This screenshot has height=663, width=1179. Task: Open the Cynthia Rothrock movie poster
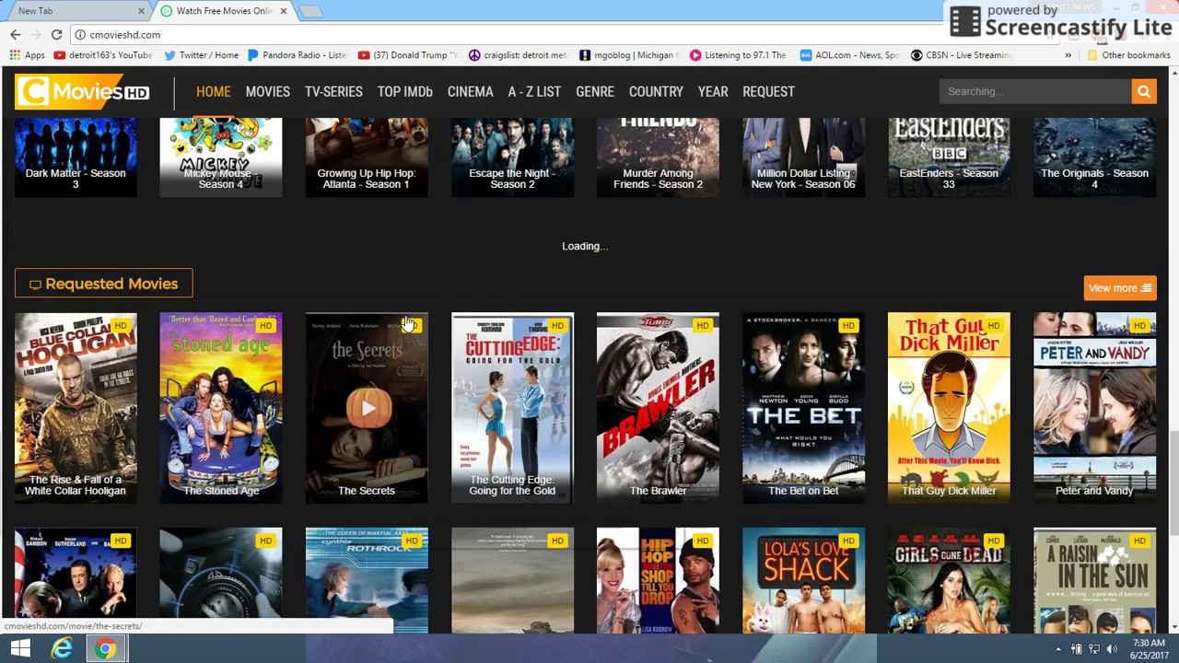coord(367,580)
